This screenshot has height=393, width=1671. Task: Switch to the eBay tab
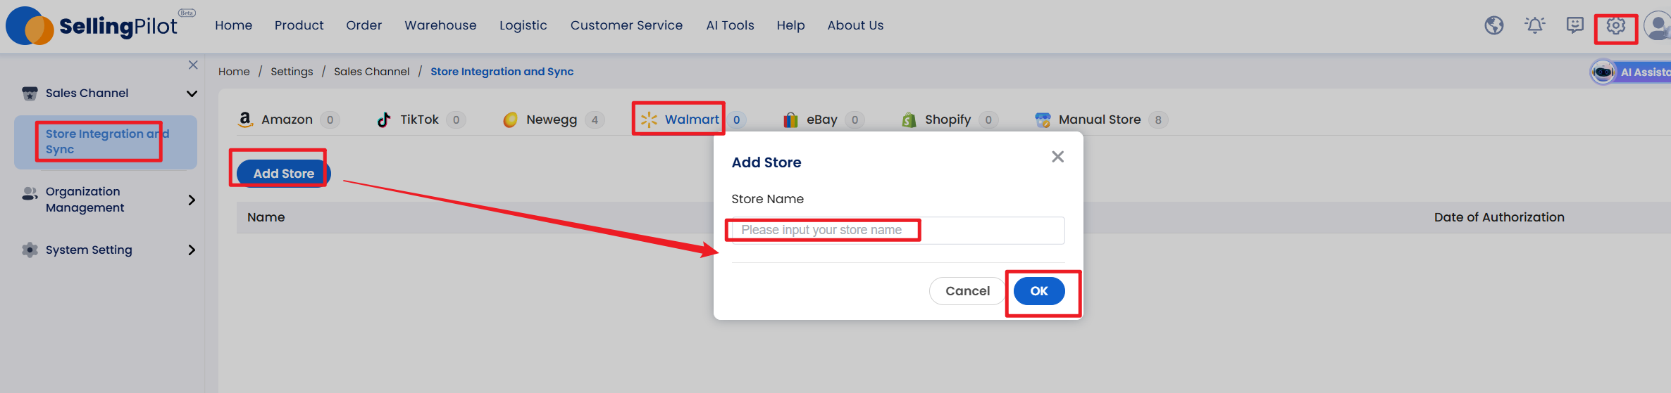(824, 120)
